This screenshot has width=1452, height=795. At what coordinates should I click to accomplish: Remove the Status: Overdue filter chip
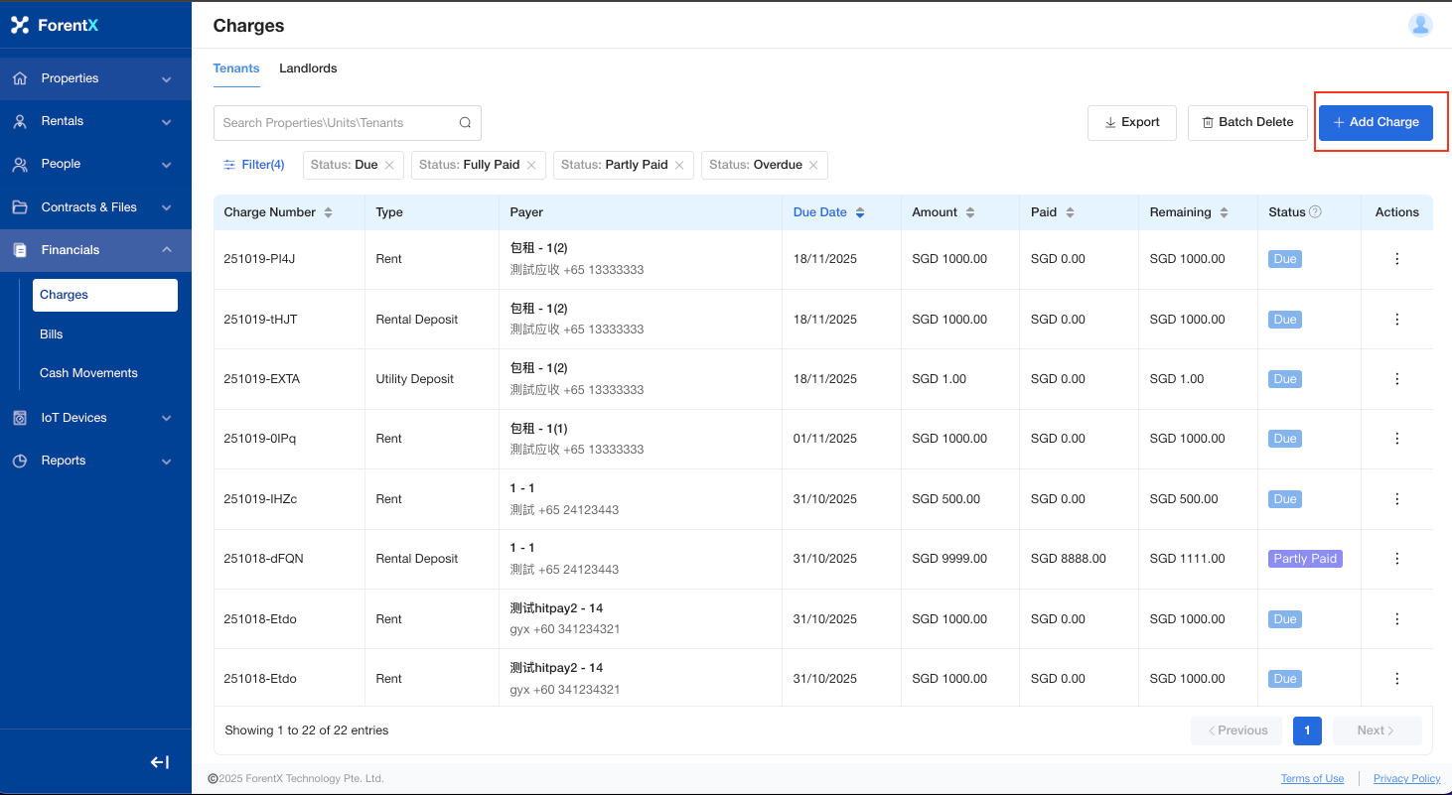coord(813,165)
